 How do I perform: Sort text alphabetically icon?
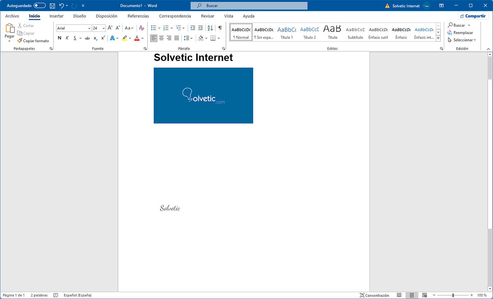coord(210,28)
